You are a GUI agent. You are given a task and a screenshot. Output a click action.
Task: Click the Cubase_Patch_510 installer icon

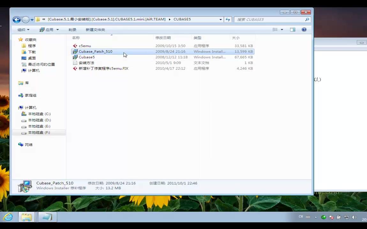(75, 51)
